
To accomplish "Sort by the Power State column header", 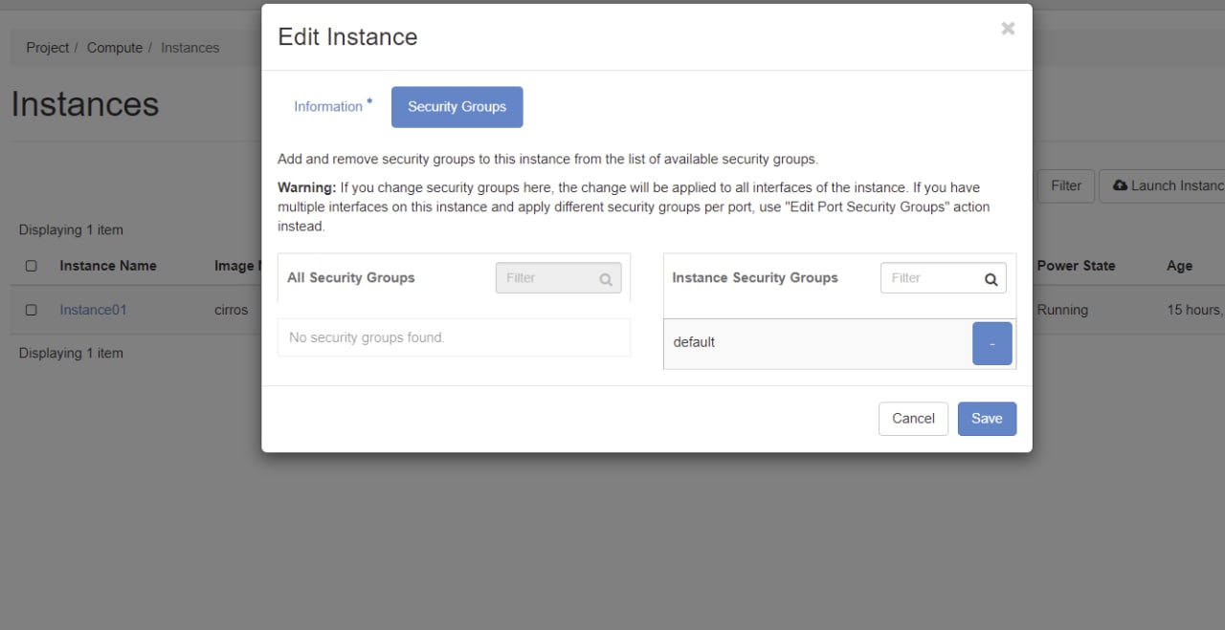I will pos(1076,266).
